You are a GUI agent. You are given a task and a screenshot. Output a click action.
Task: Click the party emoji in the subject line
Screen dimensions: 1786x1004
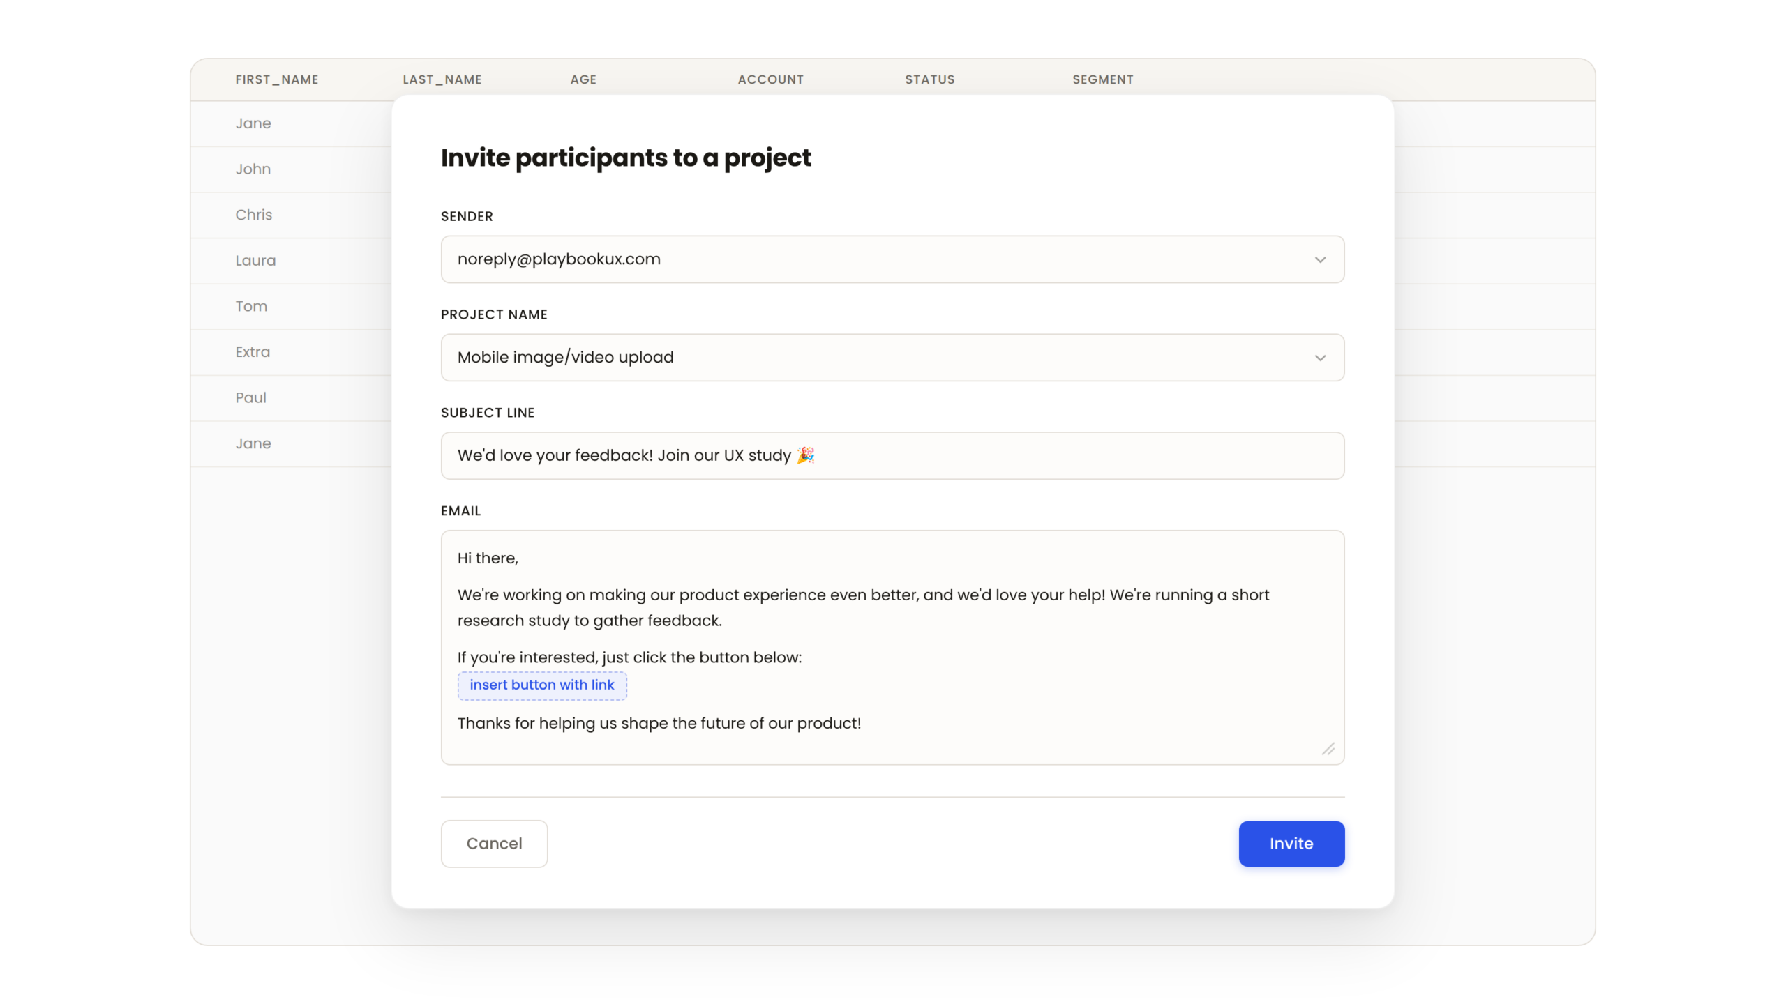click(805, 455)
